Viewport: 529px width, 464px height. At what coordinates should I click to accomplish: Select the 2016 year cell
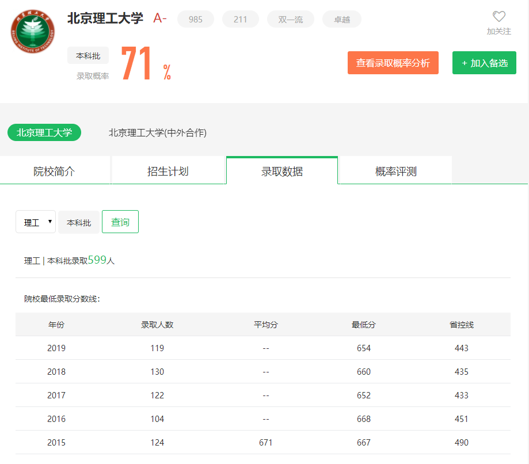pyautogui.click(x=56, y=419)
